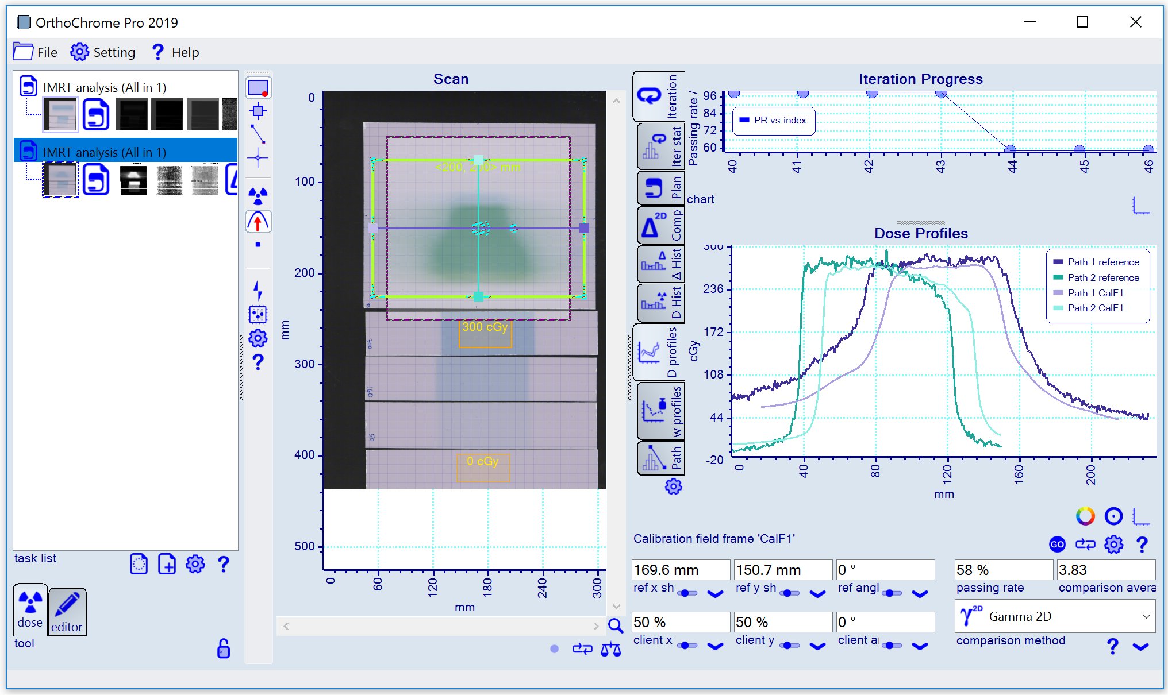This screenshot has height=695, width=1168.
Task: Switch to the editor tool tab
Action: [67, 611]
